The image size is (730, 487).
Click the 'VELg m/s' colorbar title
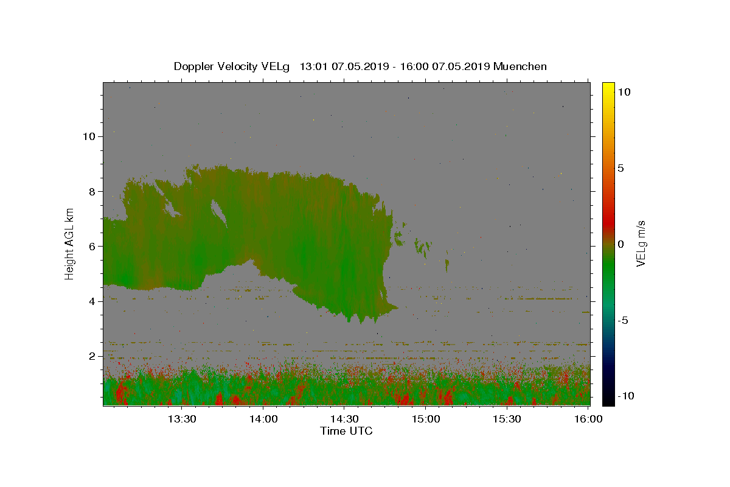click(641, 243)
